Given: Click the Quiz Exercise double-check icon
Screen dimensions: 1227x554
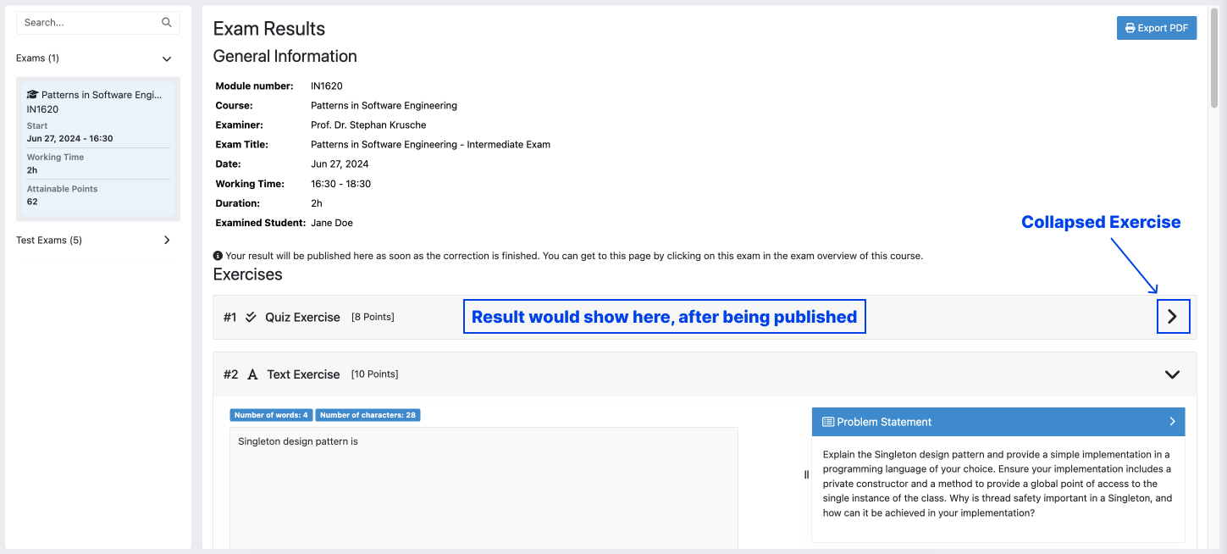Looking at the screenshot, I should (x=251, y=318).
